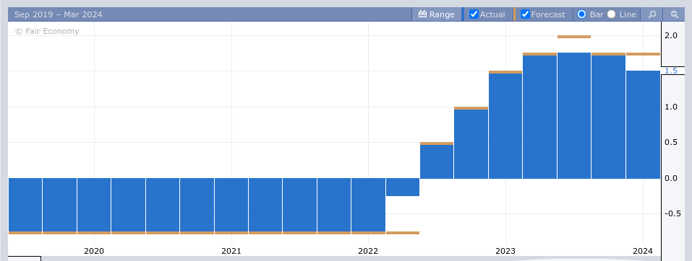Select the Bar chart radio button
This screenshot has width=692, height=261.
pos(581,14)
